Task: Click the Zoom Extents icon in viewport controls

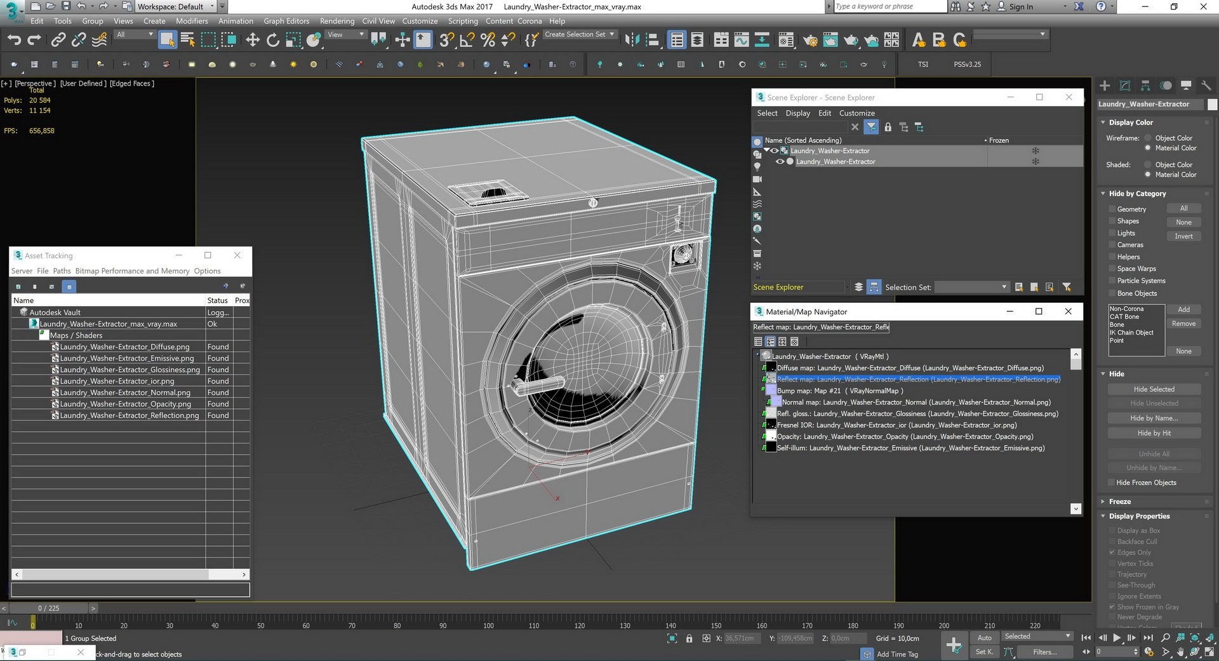Action: click(x=1196, y=638)
